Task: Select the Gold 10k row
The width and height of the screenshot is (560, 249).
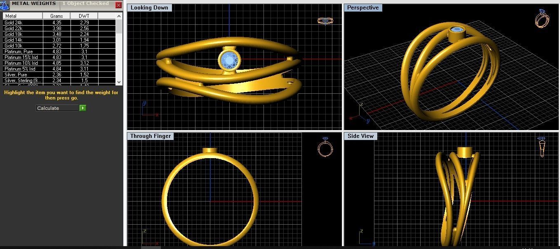Action: [59, 46]
